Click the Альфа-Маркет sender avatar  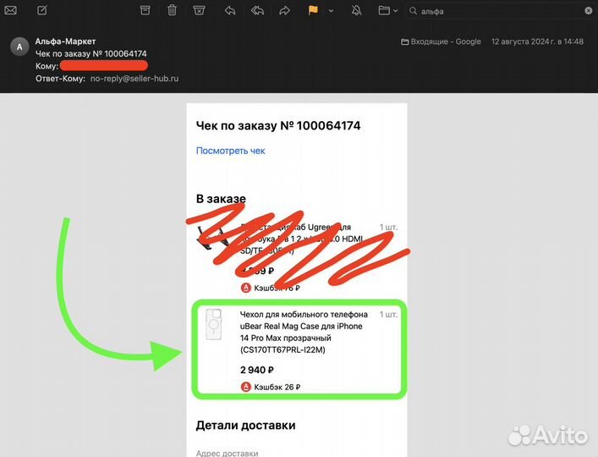click(19, 47)
